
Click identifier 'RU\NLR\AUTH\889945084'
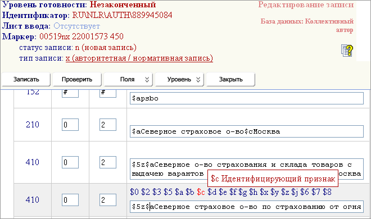pyautogui.click(x=122, y=15)
